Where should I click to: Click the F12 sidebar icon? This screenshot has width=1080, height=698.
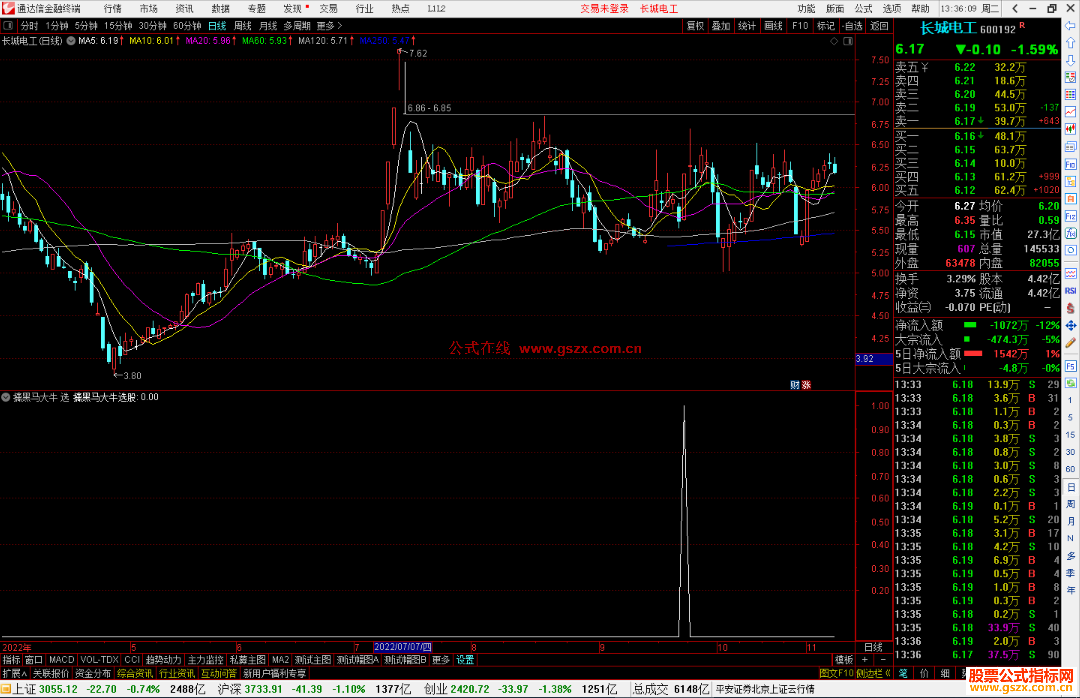tap(1070, 216)
